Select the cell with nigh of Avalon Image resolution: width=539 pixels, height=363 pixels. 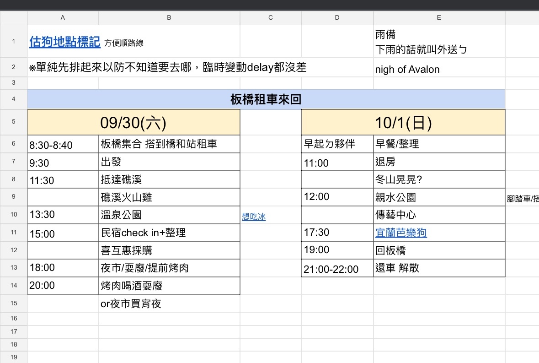point(439,70)
